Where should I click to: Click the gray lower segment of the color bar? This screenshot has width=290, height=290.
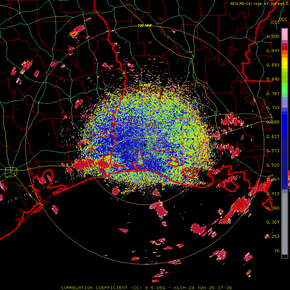285,224
